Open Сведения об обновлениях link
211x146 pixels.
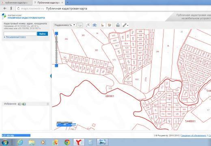[x=194, y=135]
